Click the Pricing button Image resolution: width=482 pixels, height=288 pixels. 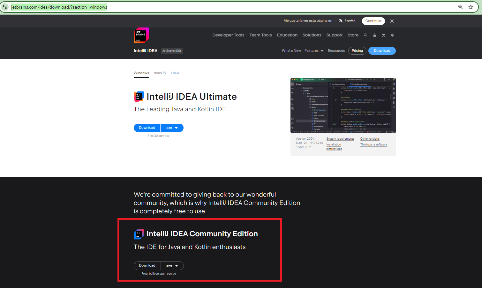click(x=357, y=51)
